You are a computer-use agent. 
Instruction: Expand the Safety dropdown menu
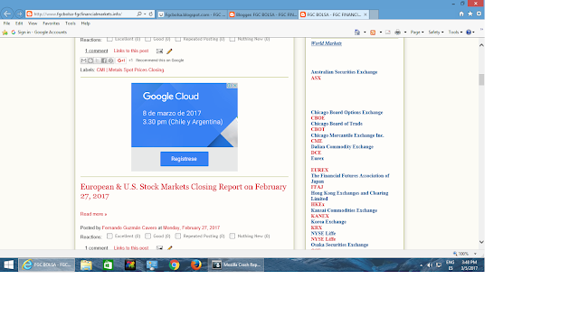coord(436,32)
